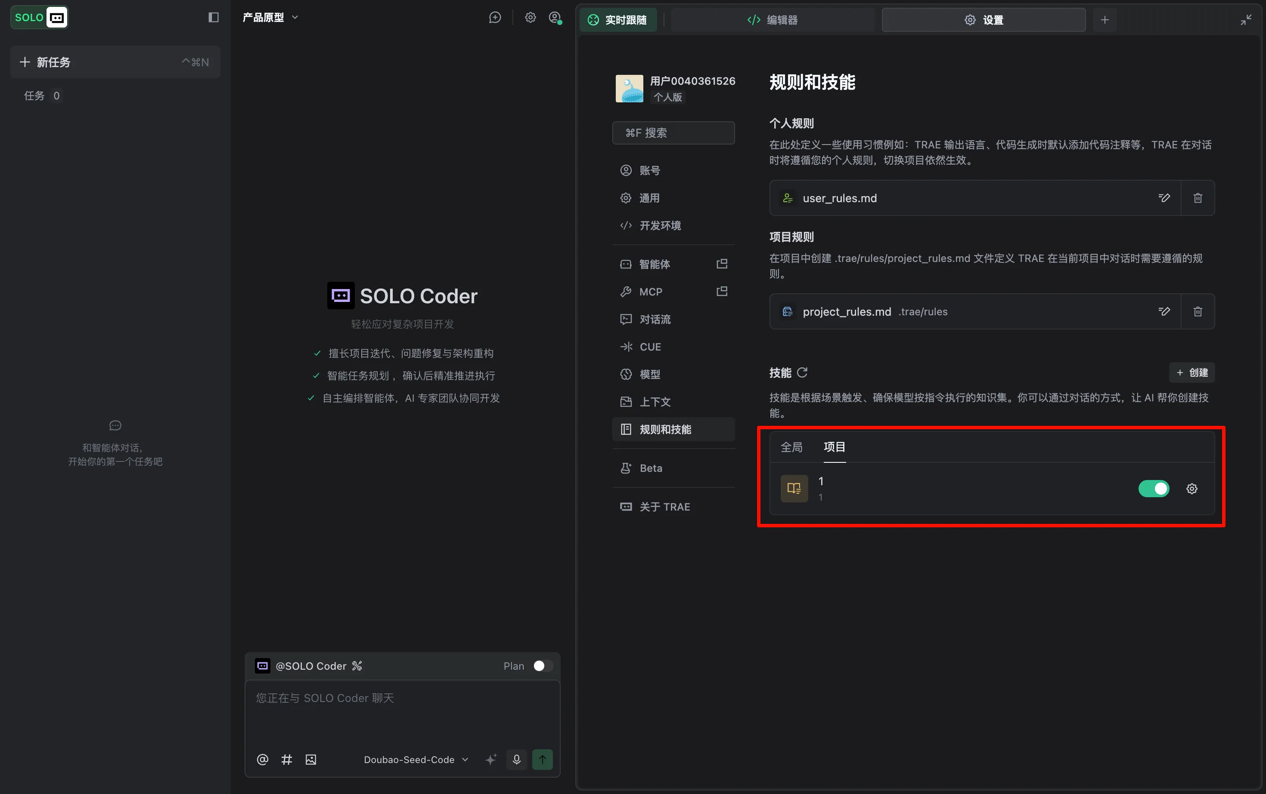The image size is (1266, 794).
Task: Disable the skill 1 toggle switch
Action: point(1154,489)
